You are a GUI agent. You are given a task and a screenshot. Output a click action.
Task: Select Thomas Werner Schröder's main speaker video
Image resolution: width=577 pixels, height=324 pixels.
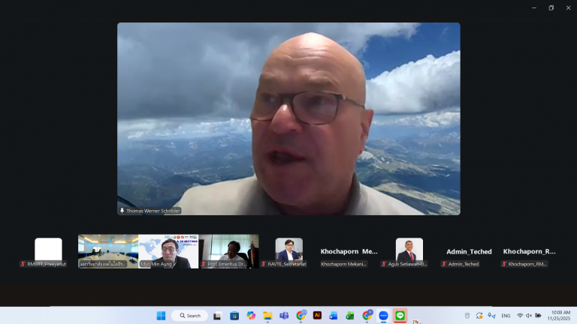[x=288, y=118]
